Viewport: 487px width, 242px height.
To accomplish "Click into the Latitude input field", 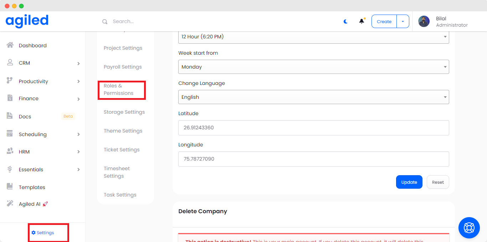I will pyautogui.click(x=313, y=128).
